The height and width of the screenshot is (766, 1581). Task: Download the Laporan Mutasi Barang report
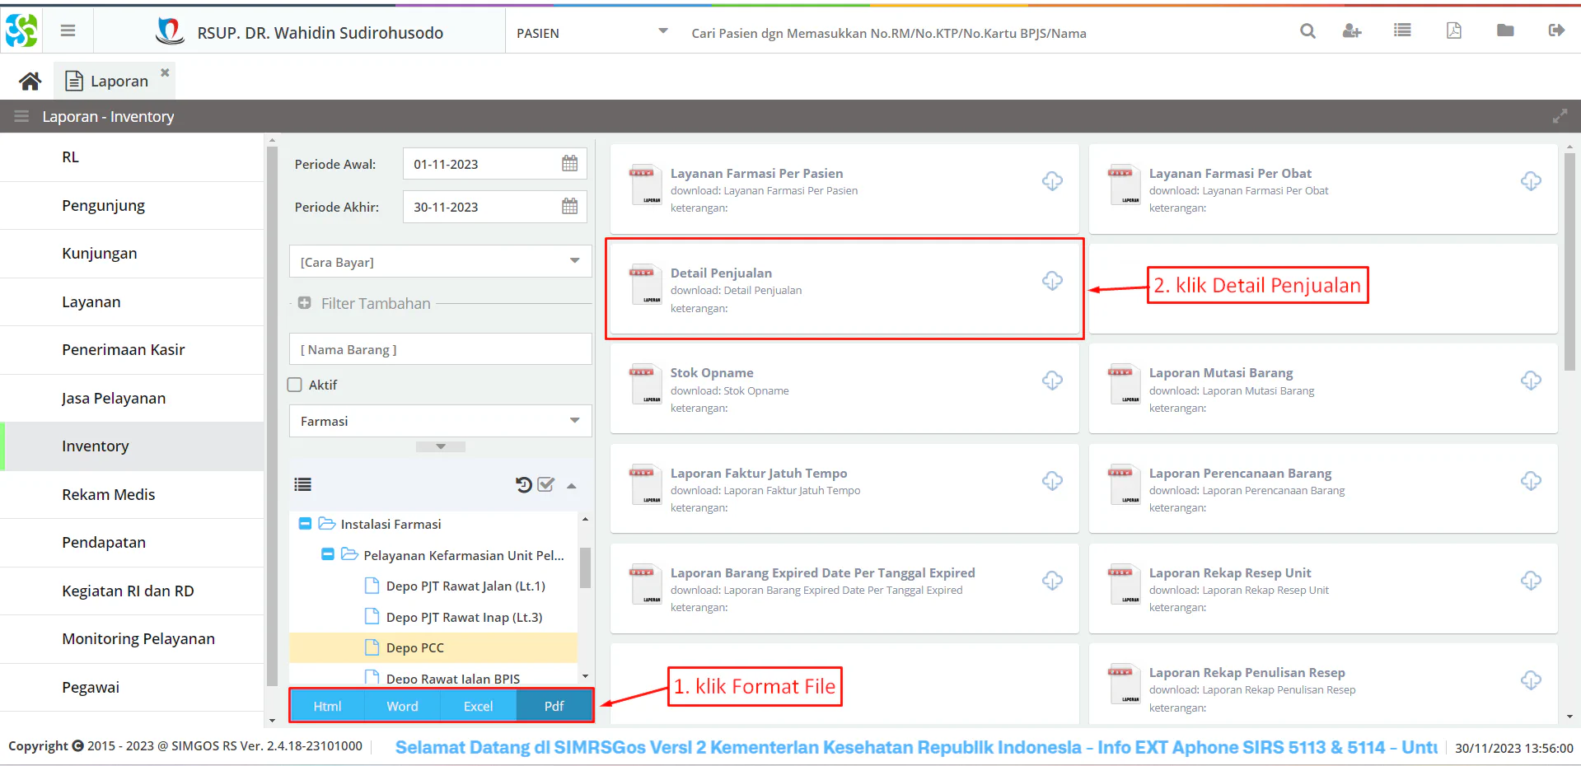(1531, 381)
